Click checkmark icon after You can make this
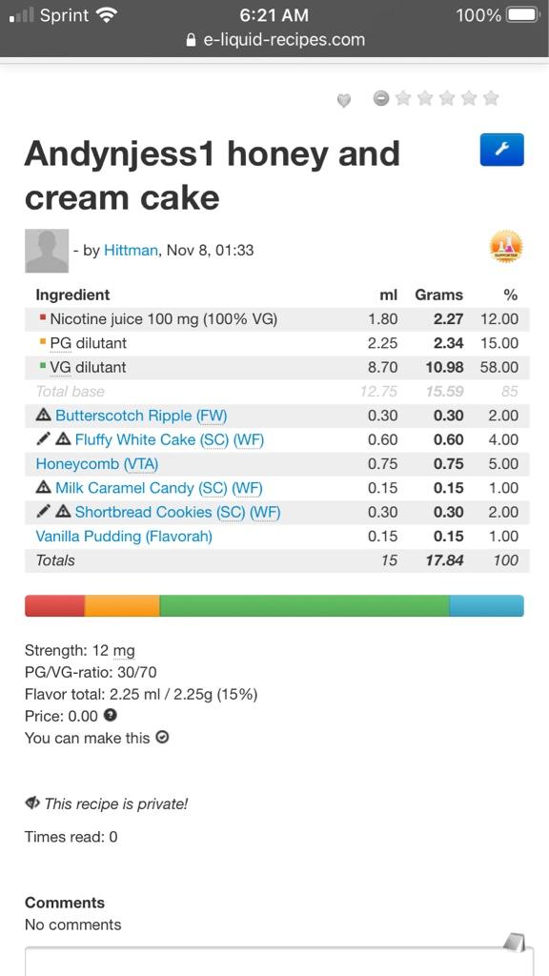This screenshot has width=549, height=976. click(x=162, y=739)
